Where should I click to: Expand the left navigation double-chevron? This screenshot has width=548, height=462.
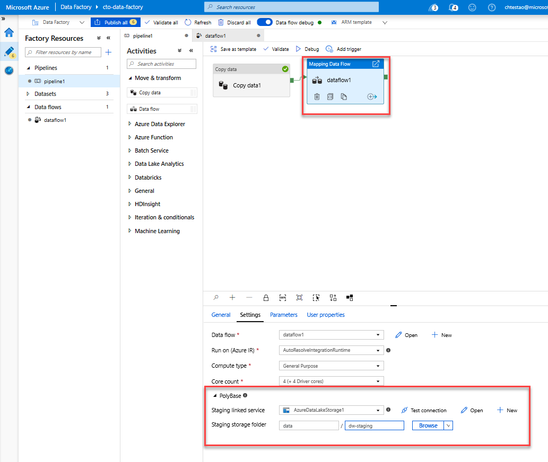[3, 19]
